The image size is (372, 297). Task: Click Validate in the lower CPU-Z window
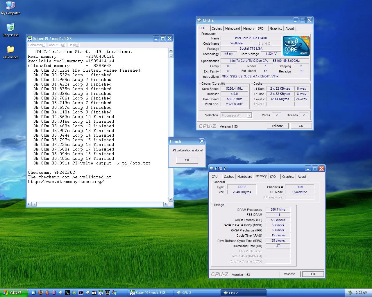pyautogui.click(x=289, y=274)
